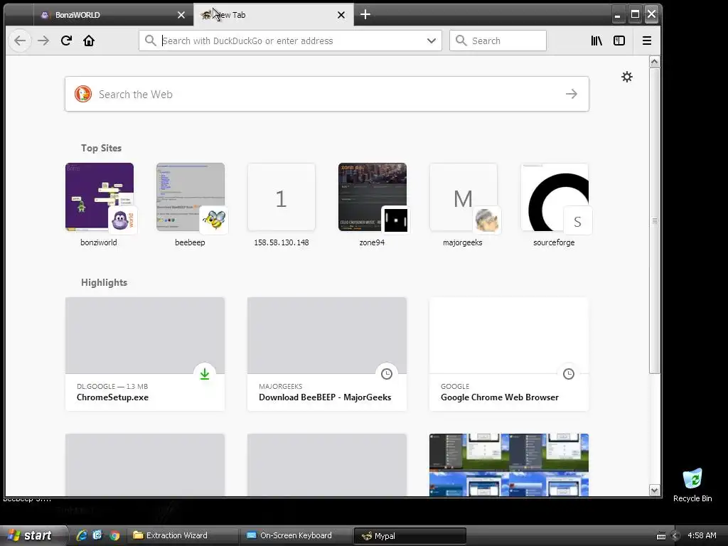Open the Library bookshelf icon

(x=596, y=41)
